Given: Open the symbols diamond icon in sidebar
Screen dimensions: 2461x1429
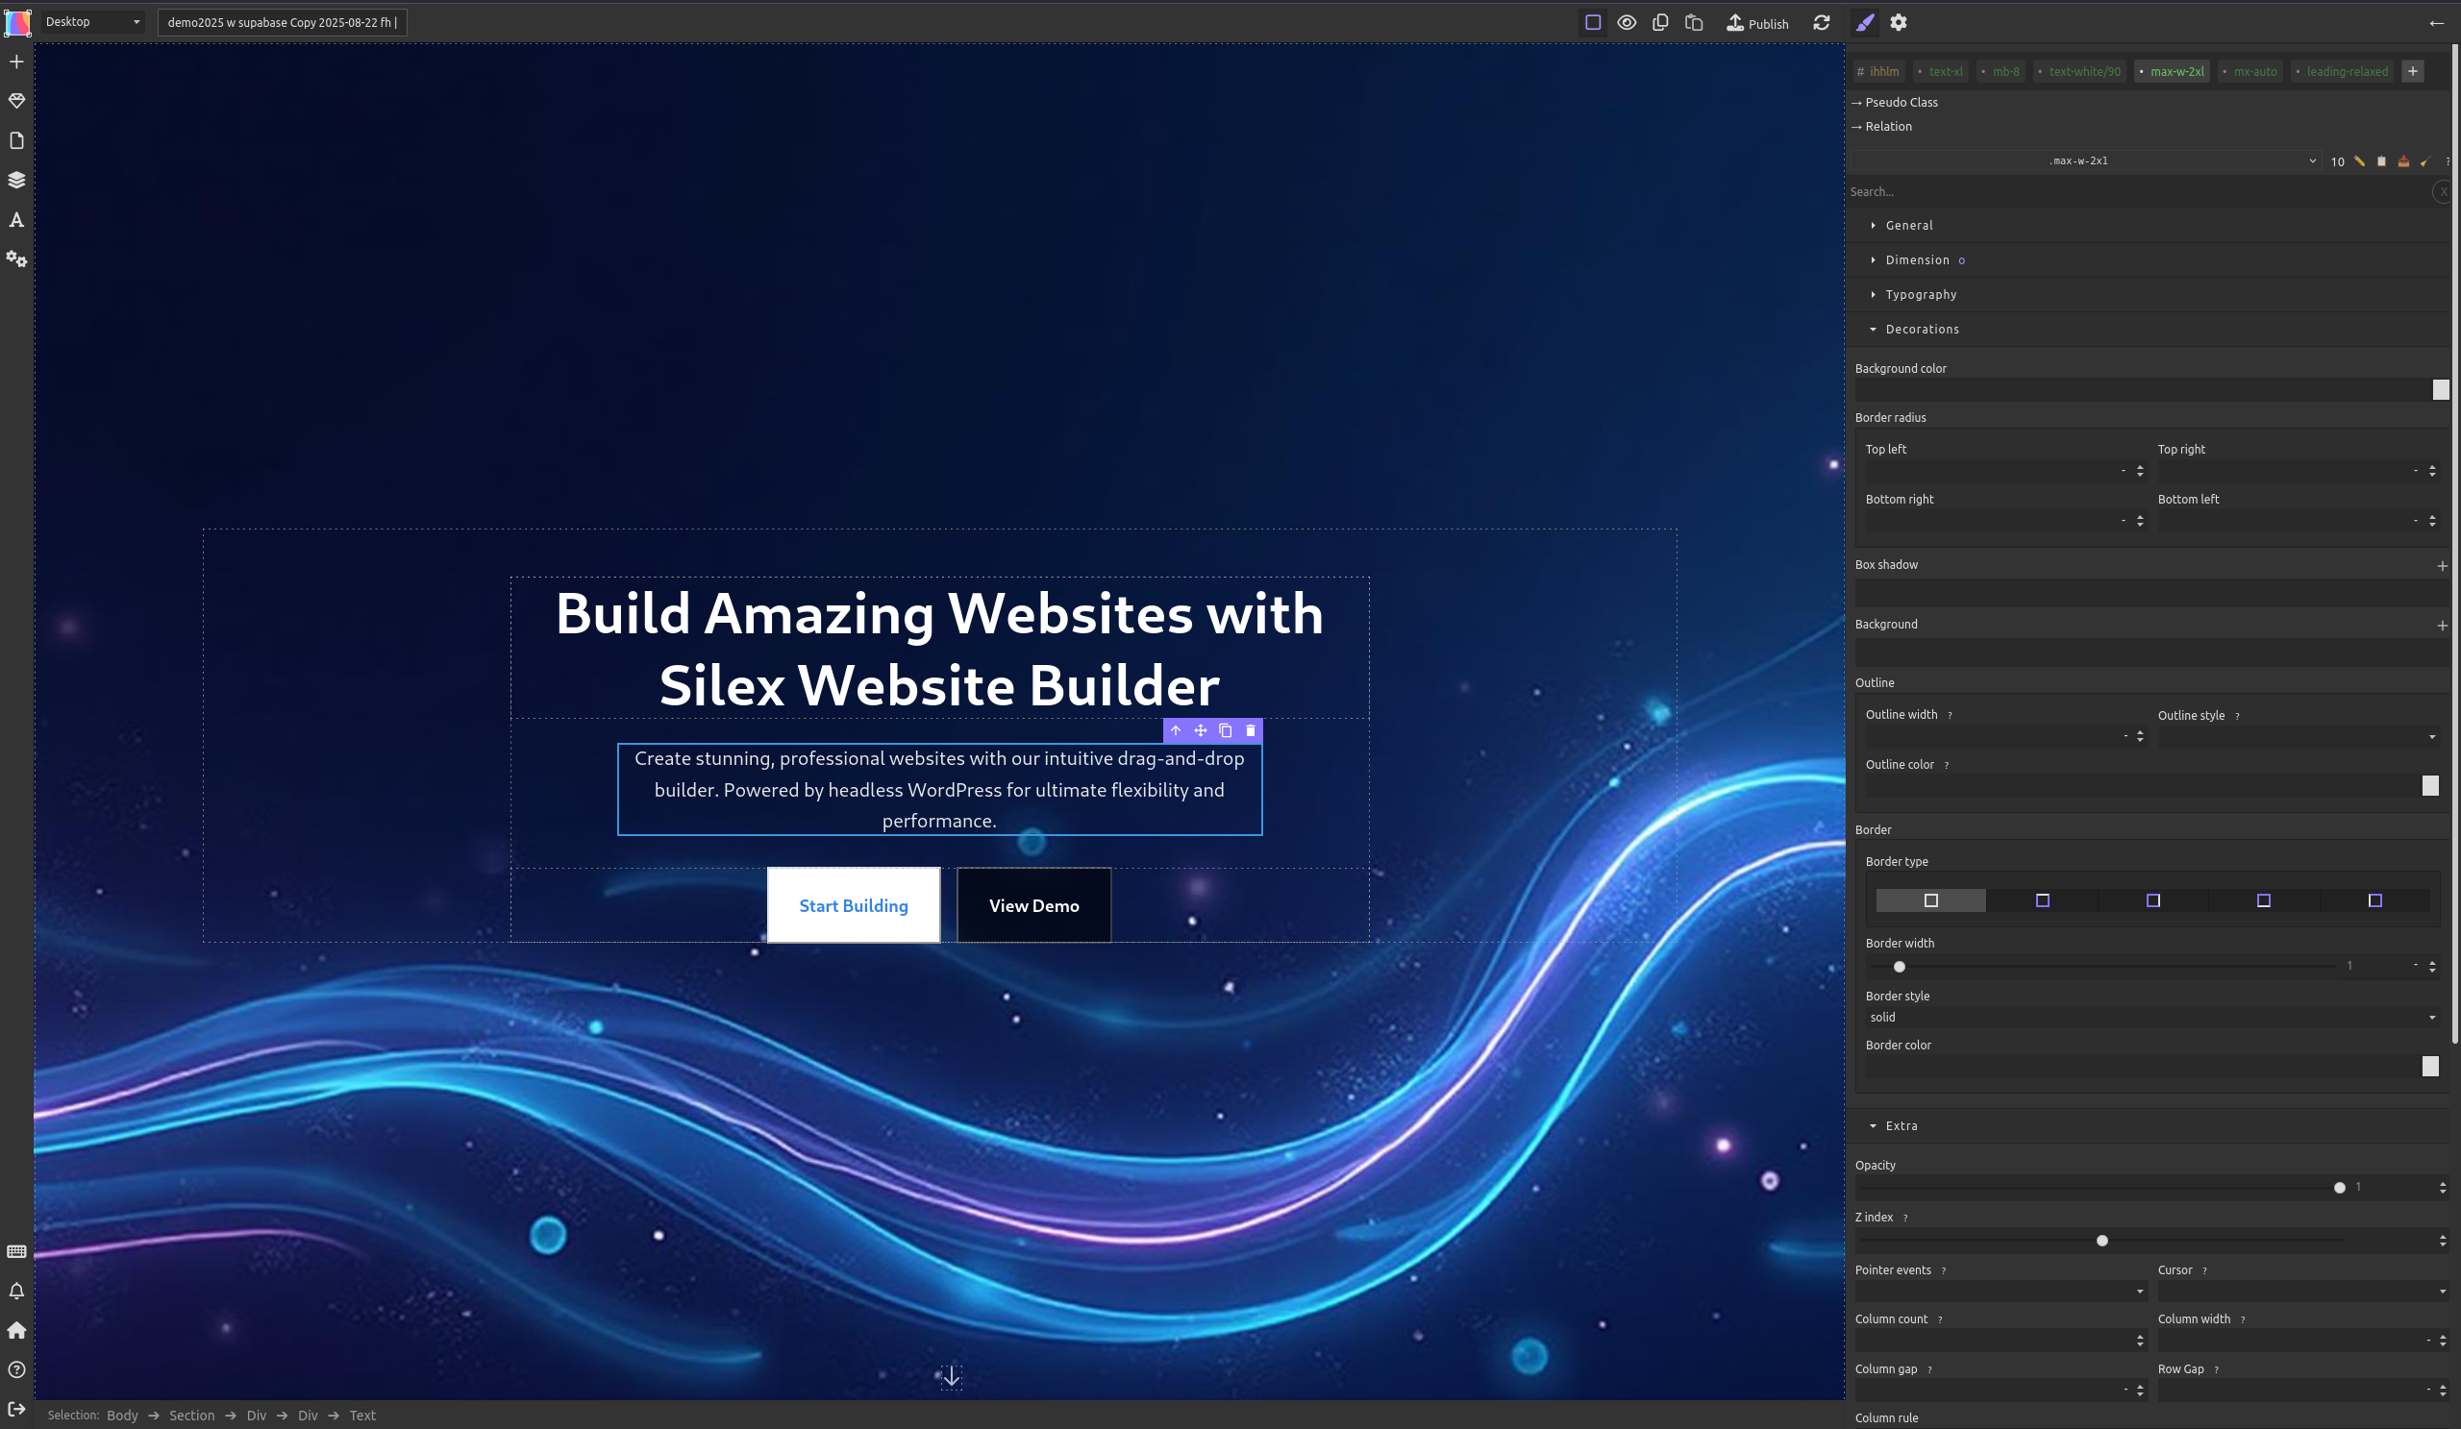Looking at the screenshot, I should 16,101.
